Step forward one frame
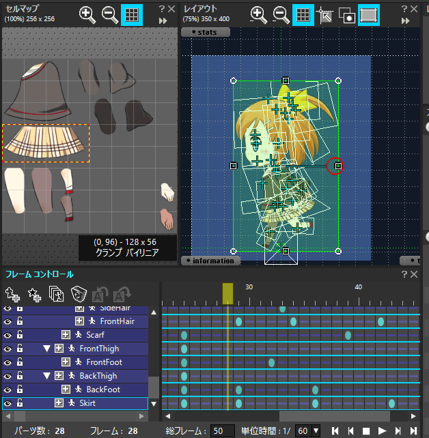 coord(398,430)
